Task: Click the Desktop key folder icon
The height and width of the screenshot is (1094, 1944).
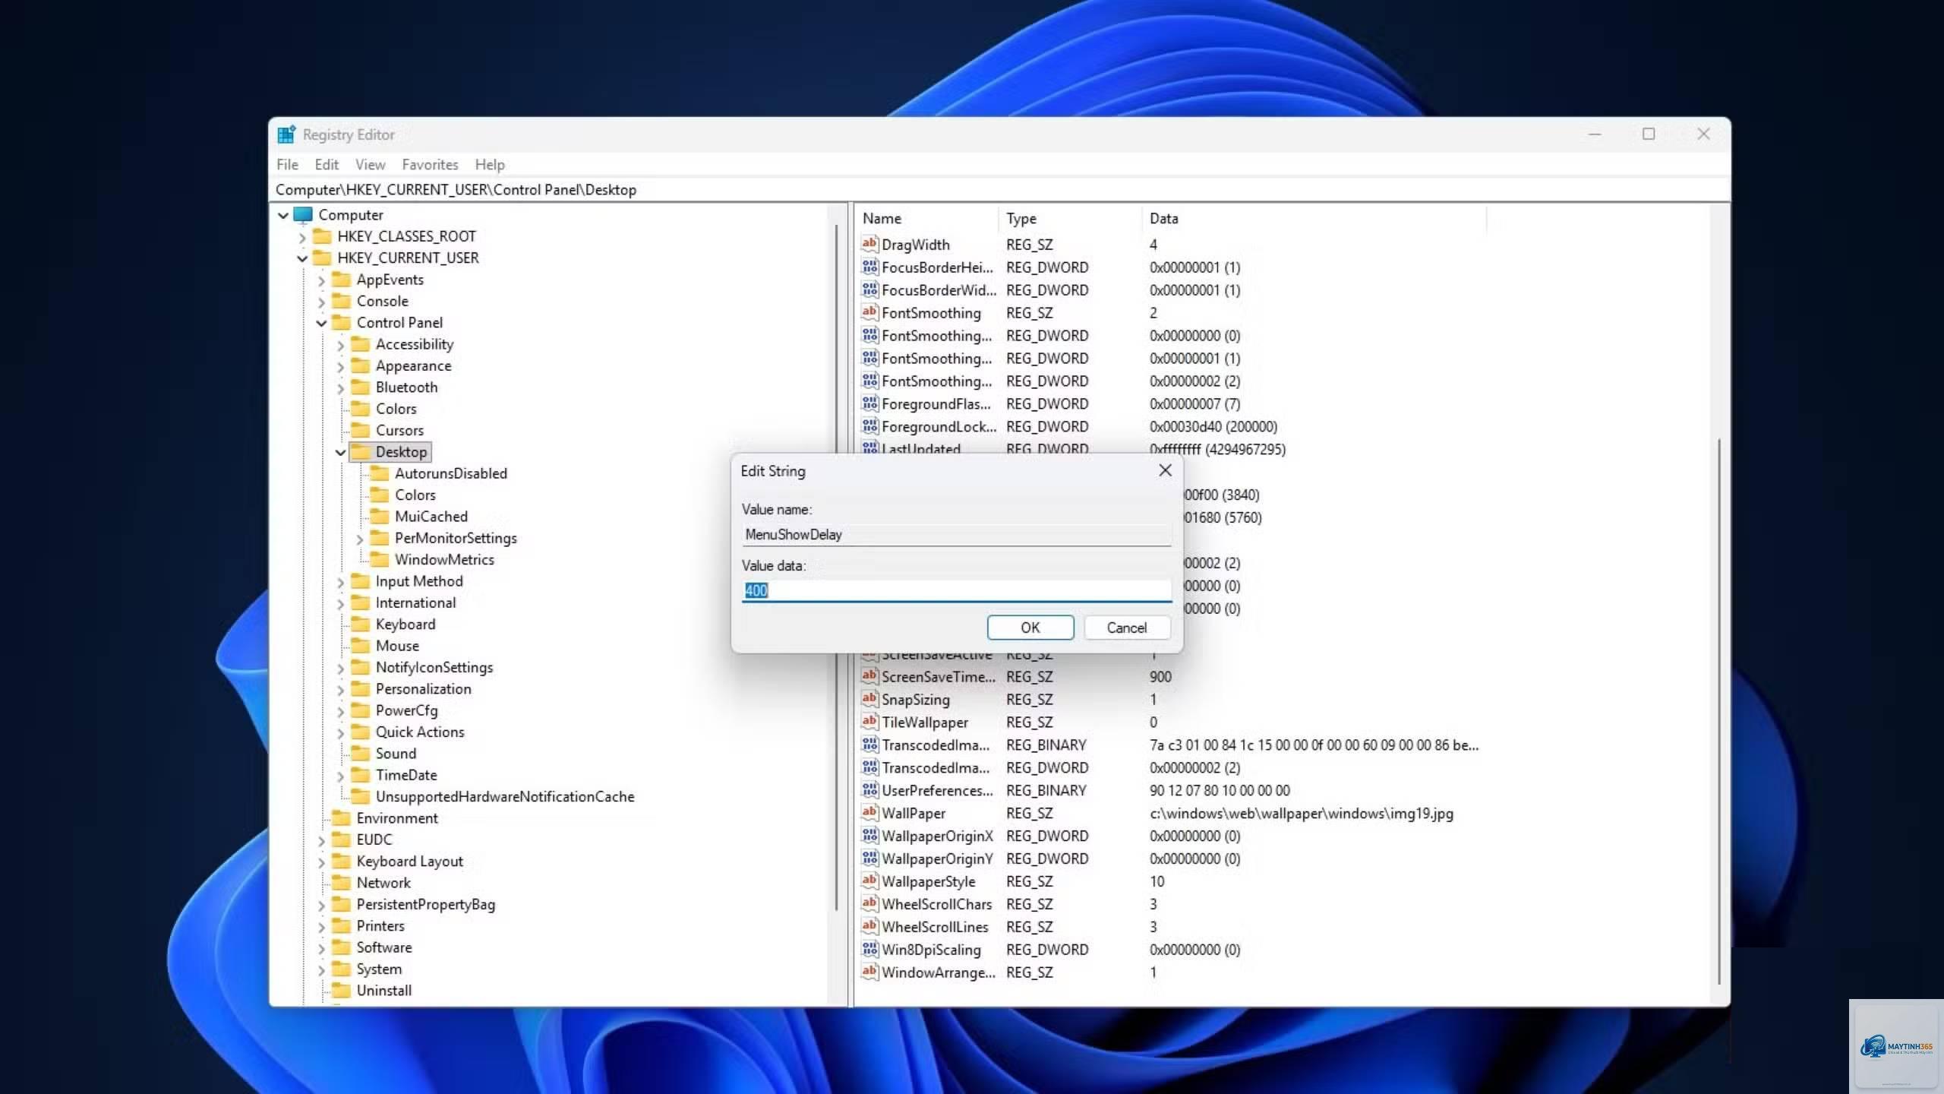Action: pyautogui.click(x=360, y=452)
